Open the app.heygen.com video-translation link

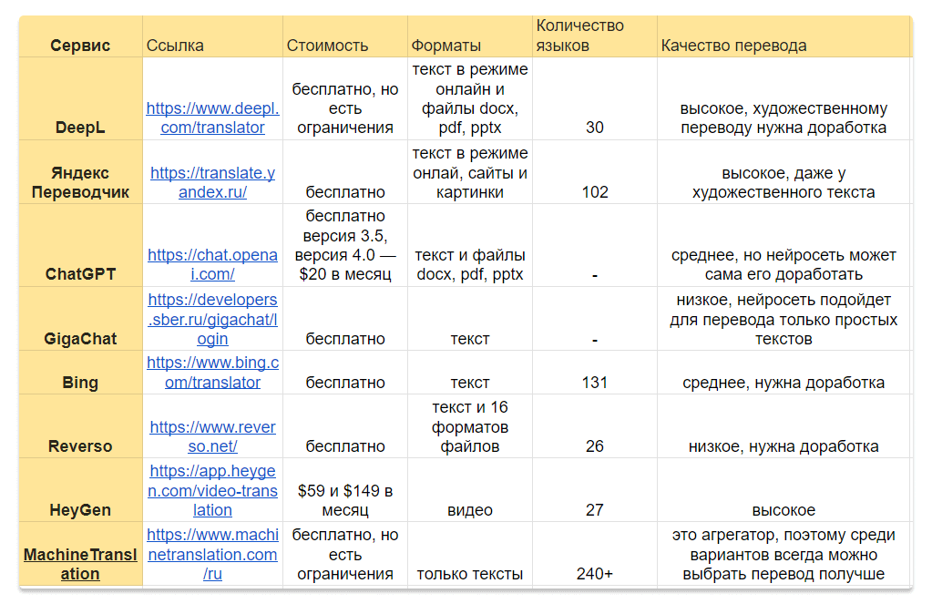coord(213,490)
